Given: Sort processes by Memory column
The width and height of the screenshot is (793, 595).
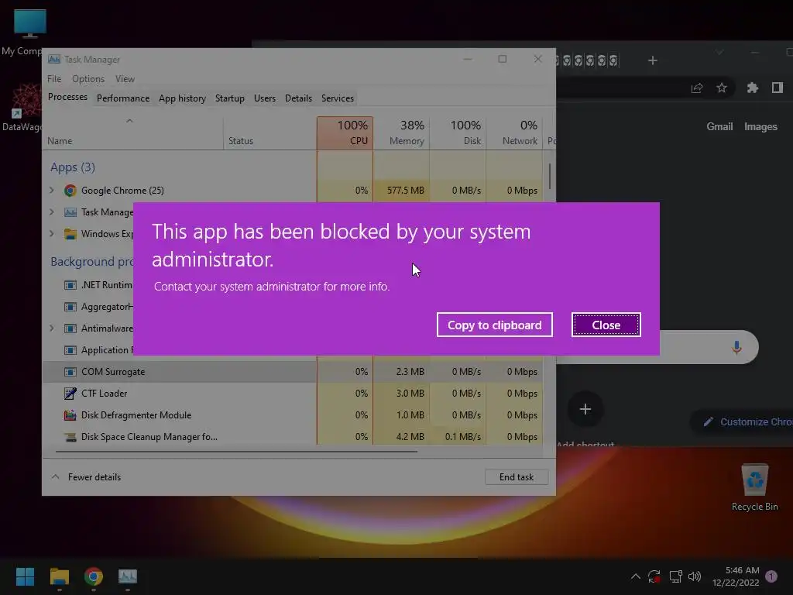Looking at the screenshot, I should [402, 132].
